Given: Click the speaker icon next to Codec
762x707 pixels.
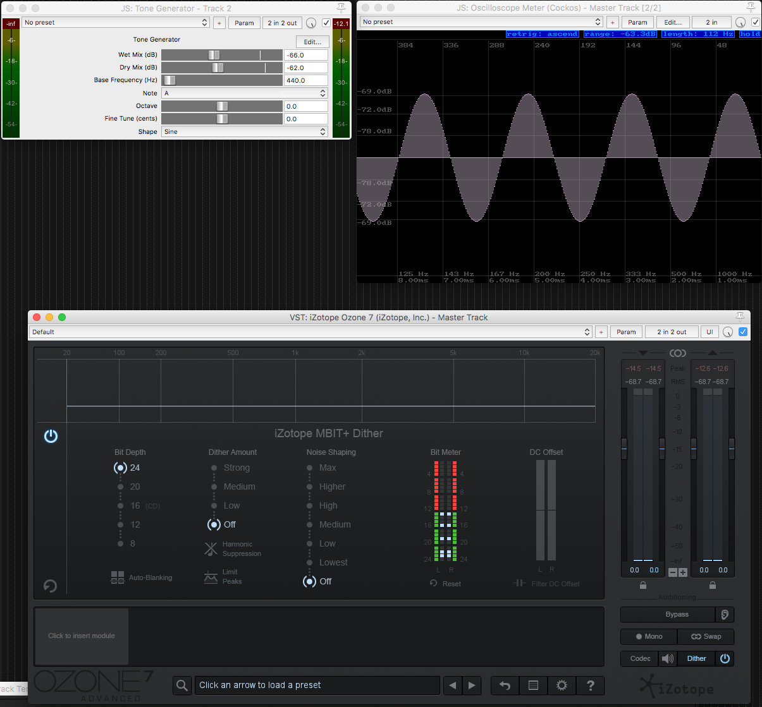Looking at the screenshot, I should (668, 658).
